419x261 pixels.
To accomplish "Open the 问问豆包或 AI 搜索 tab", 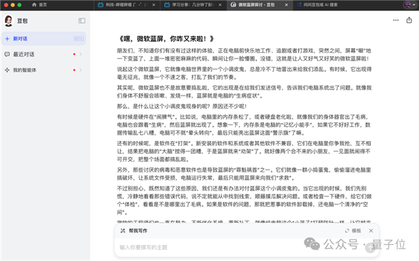I will point(318,5).
